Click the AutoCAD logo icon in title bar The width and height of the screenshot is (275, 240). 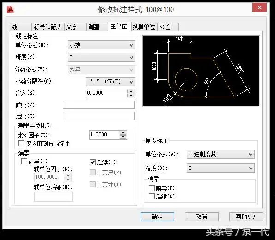point(11,9)
